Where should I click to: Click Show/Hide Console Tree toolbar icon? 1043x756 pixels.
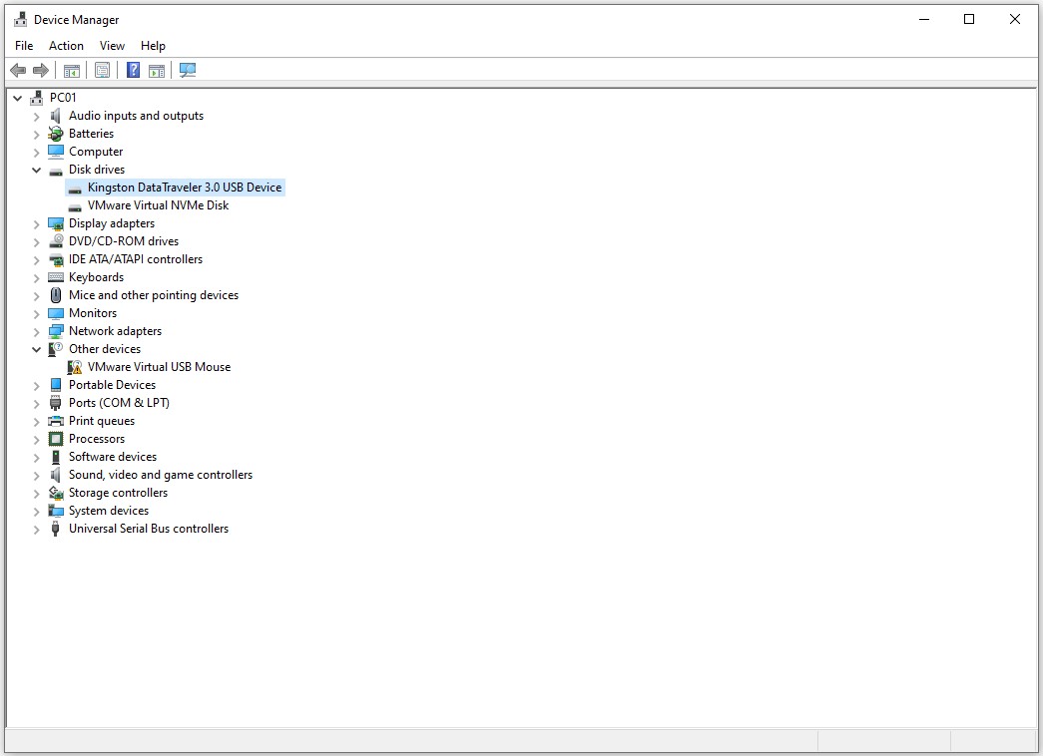(x=72, y=70)
